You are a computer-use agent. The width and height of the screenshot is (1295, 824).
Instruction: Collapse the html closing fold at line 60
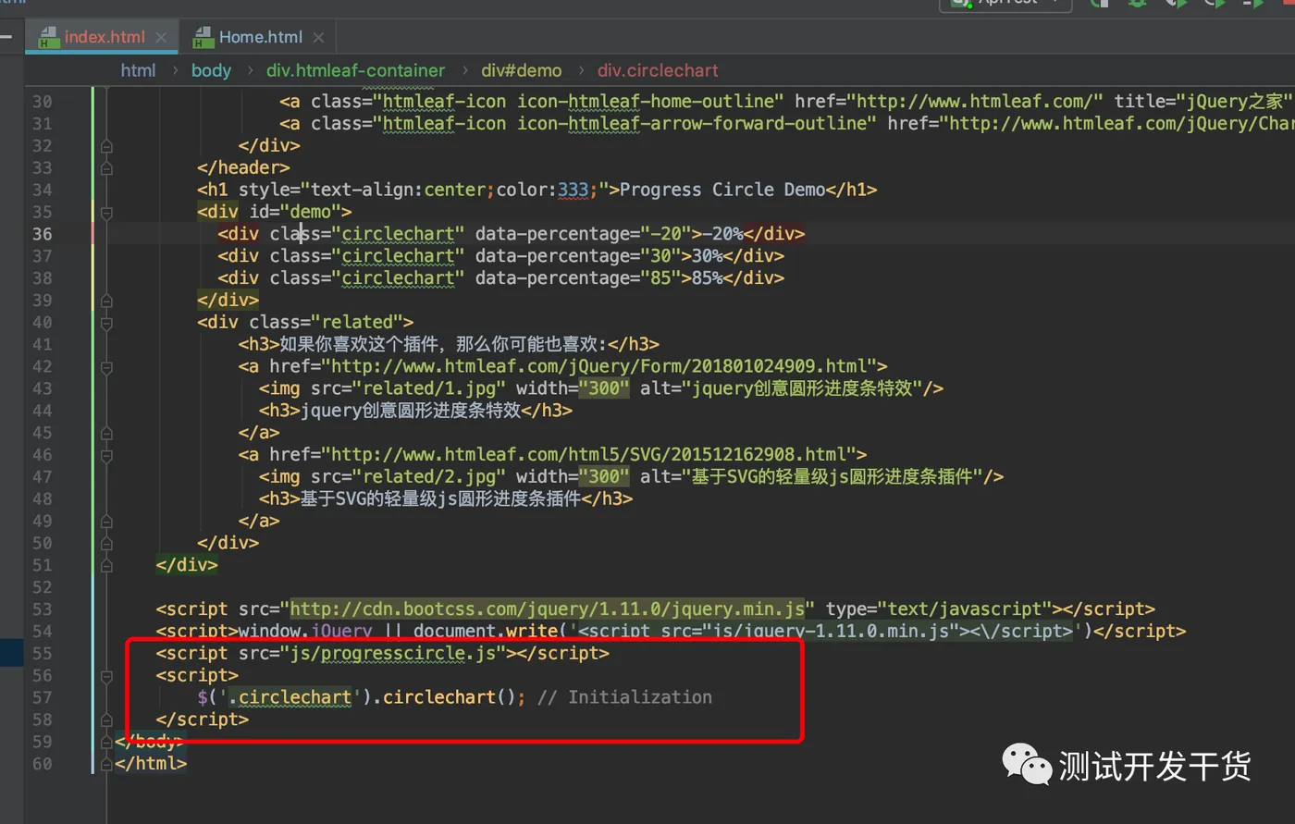(x=106, y=765)
